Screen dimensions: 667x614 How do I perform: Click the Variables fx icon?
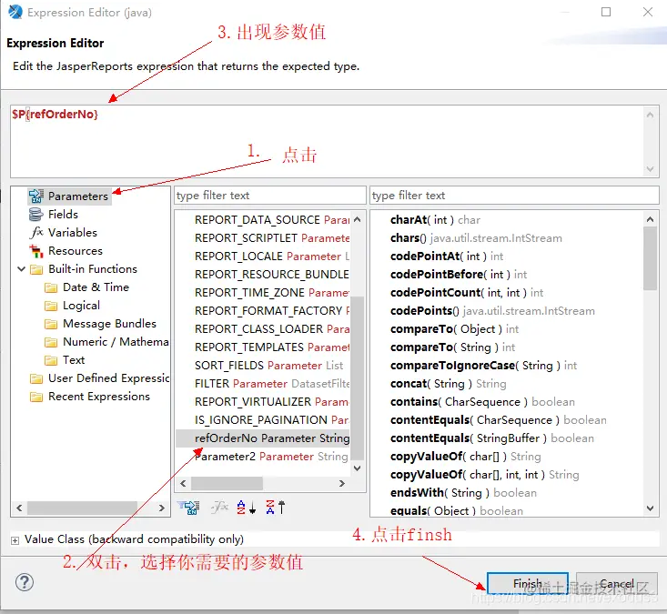pyautogui.click(x=36, y=233)
